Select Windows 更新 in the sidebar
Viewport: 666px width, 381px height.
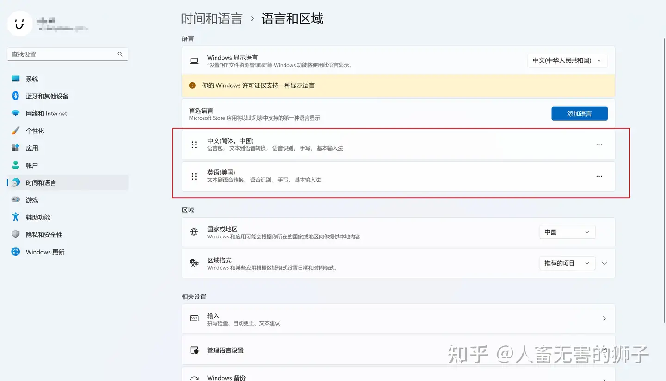coord(68,252)
